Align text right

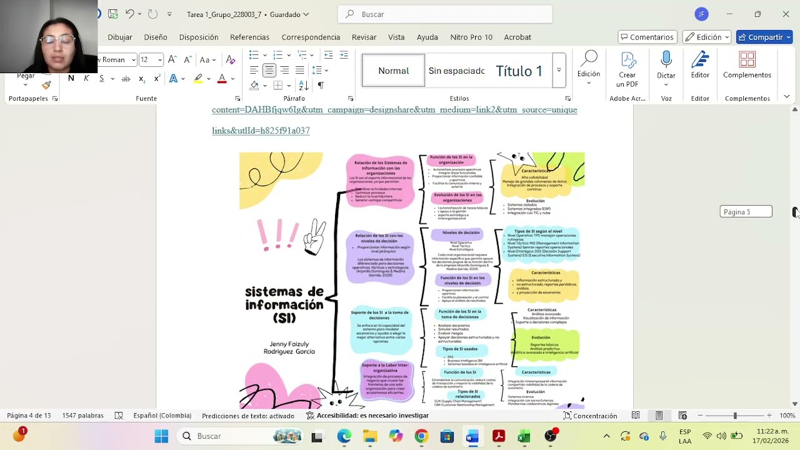point(285,71)
